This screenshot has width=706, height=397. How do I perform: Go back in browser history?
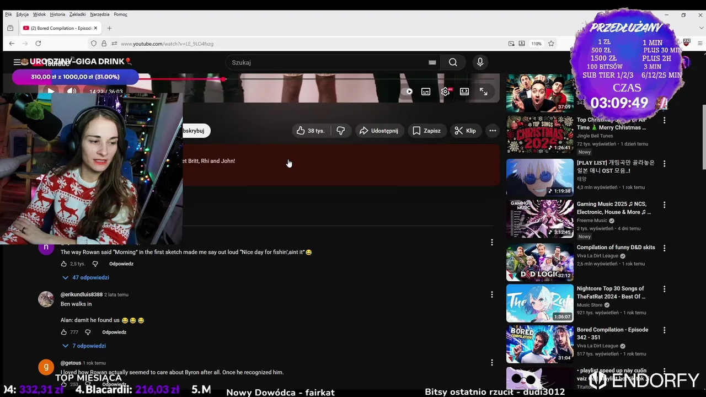point(12,44)
